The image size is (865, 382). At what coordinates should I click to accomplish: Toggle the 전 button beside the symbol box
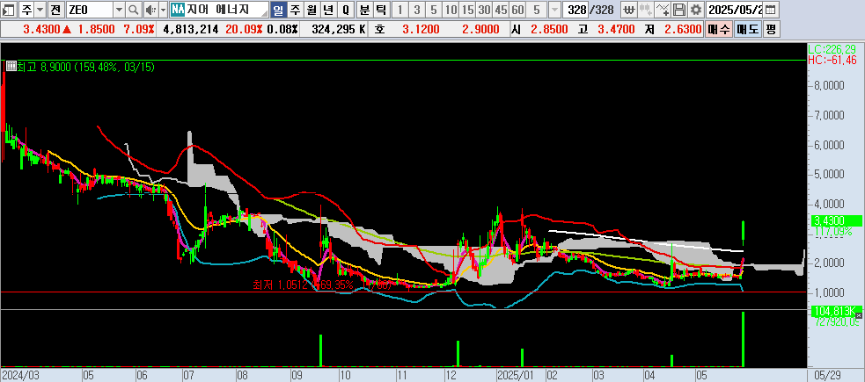click(x=55, y=10)
